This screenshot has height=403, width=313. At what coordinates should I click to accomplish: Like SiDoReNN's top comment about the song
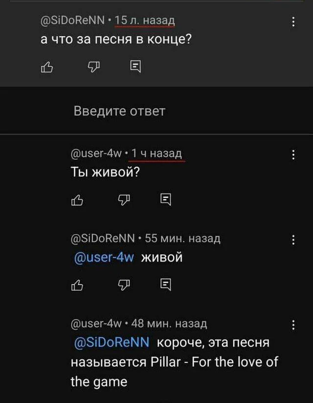pos(46,67)
